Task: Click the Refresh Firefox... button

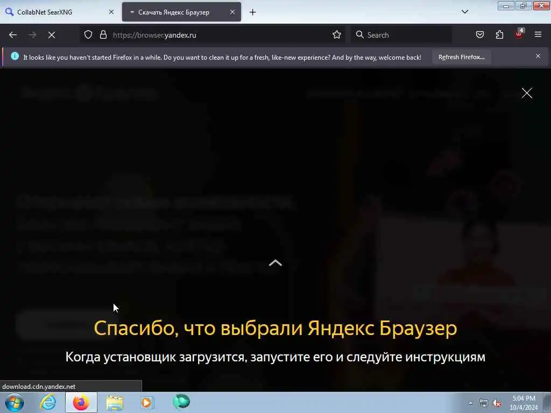Action: 461,57
